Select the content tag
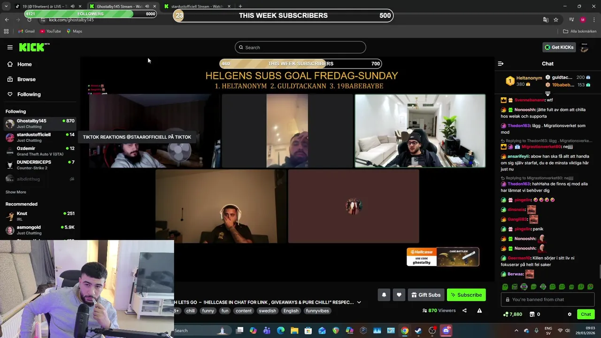601x338 pixels. 244,311
